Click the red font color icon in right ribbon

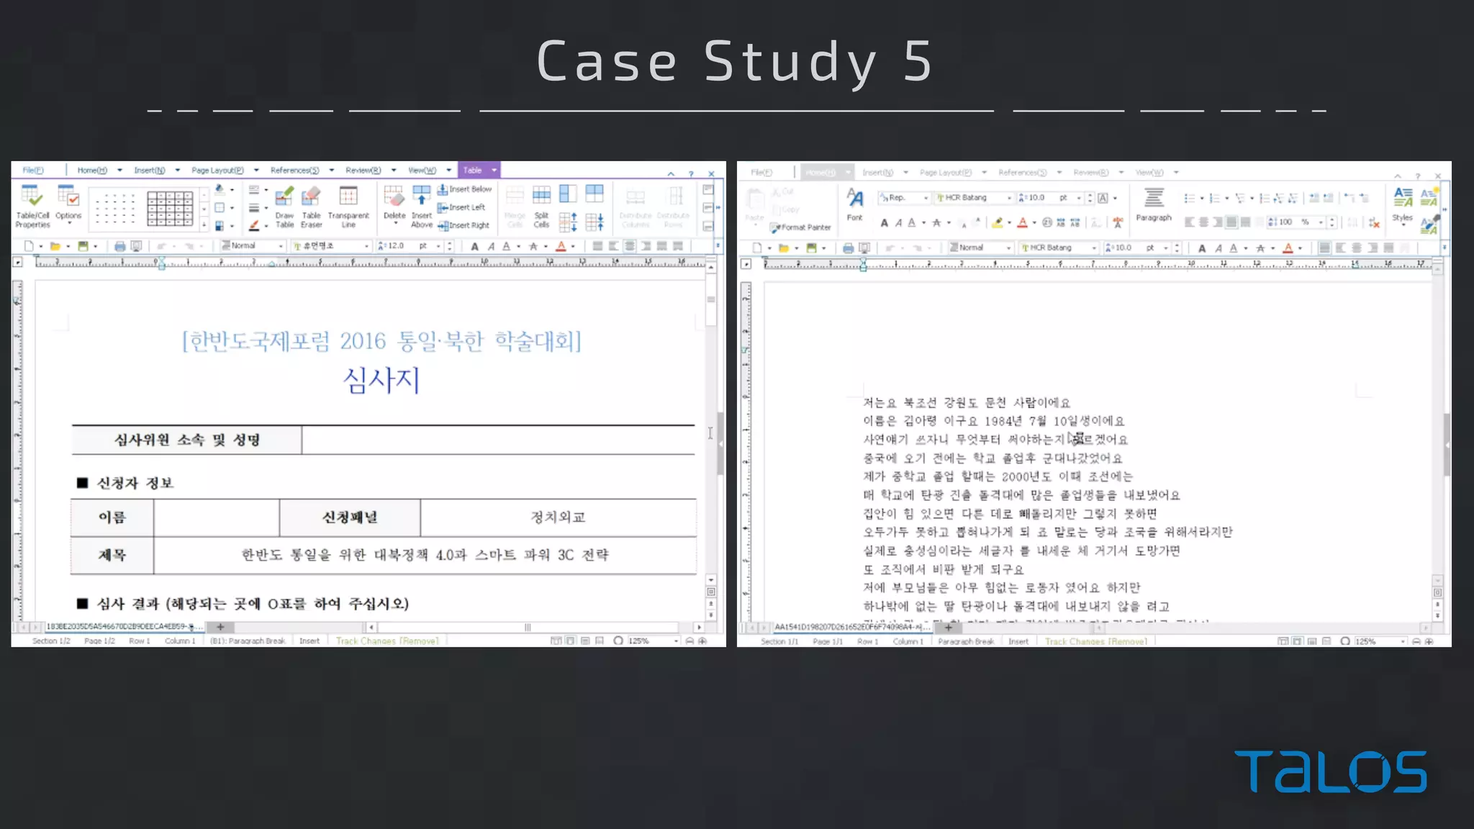click(x=1023, y=223)
